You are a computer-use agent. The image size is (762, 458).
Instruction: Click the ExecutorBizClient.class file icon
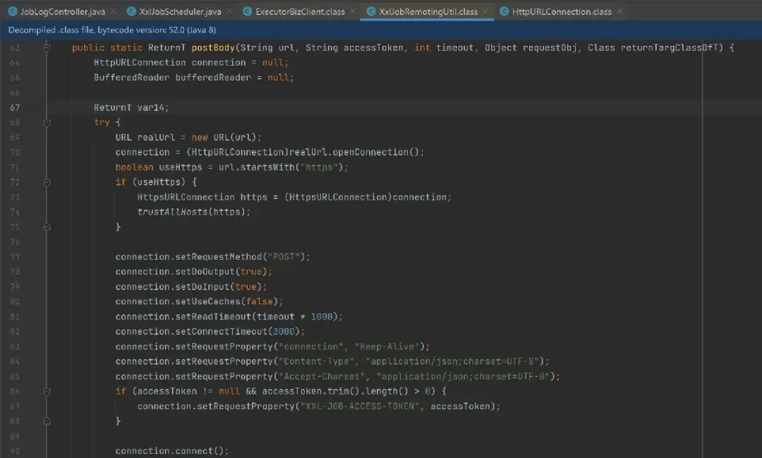click(247, 12)
